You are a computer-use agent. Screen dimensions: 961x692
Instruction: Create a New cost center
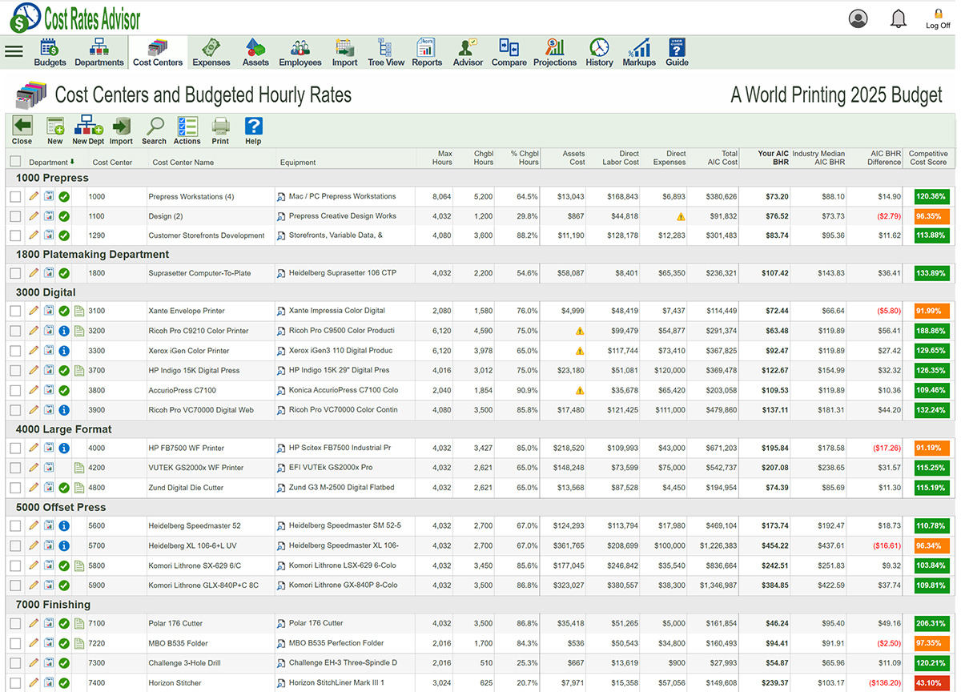pyautogui.click(x=54, y=131)
